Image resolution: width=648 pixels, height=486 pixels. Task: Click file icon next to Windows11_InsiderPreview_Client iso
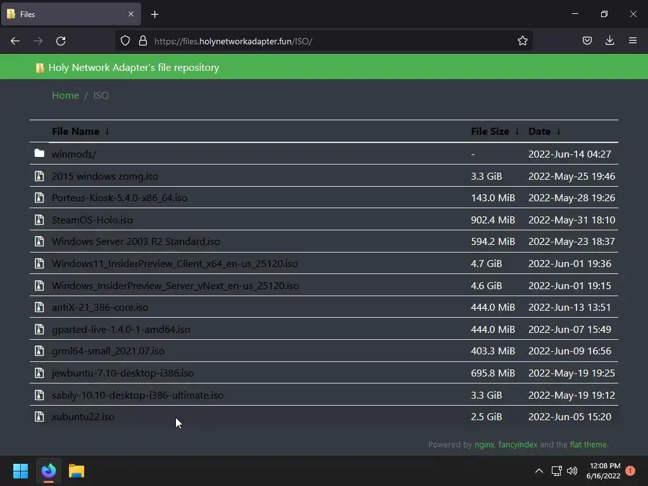point(39,263)
